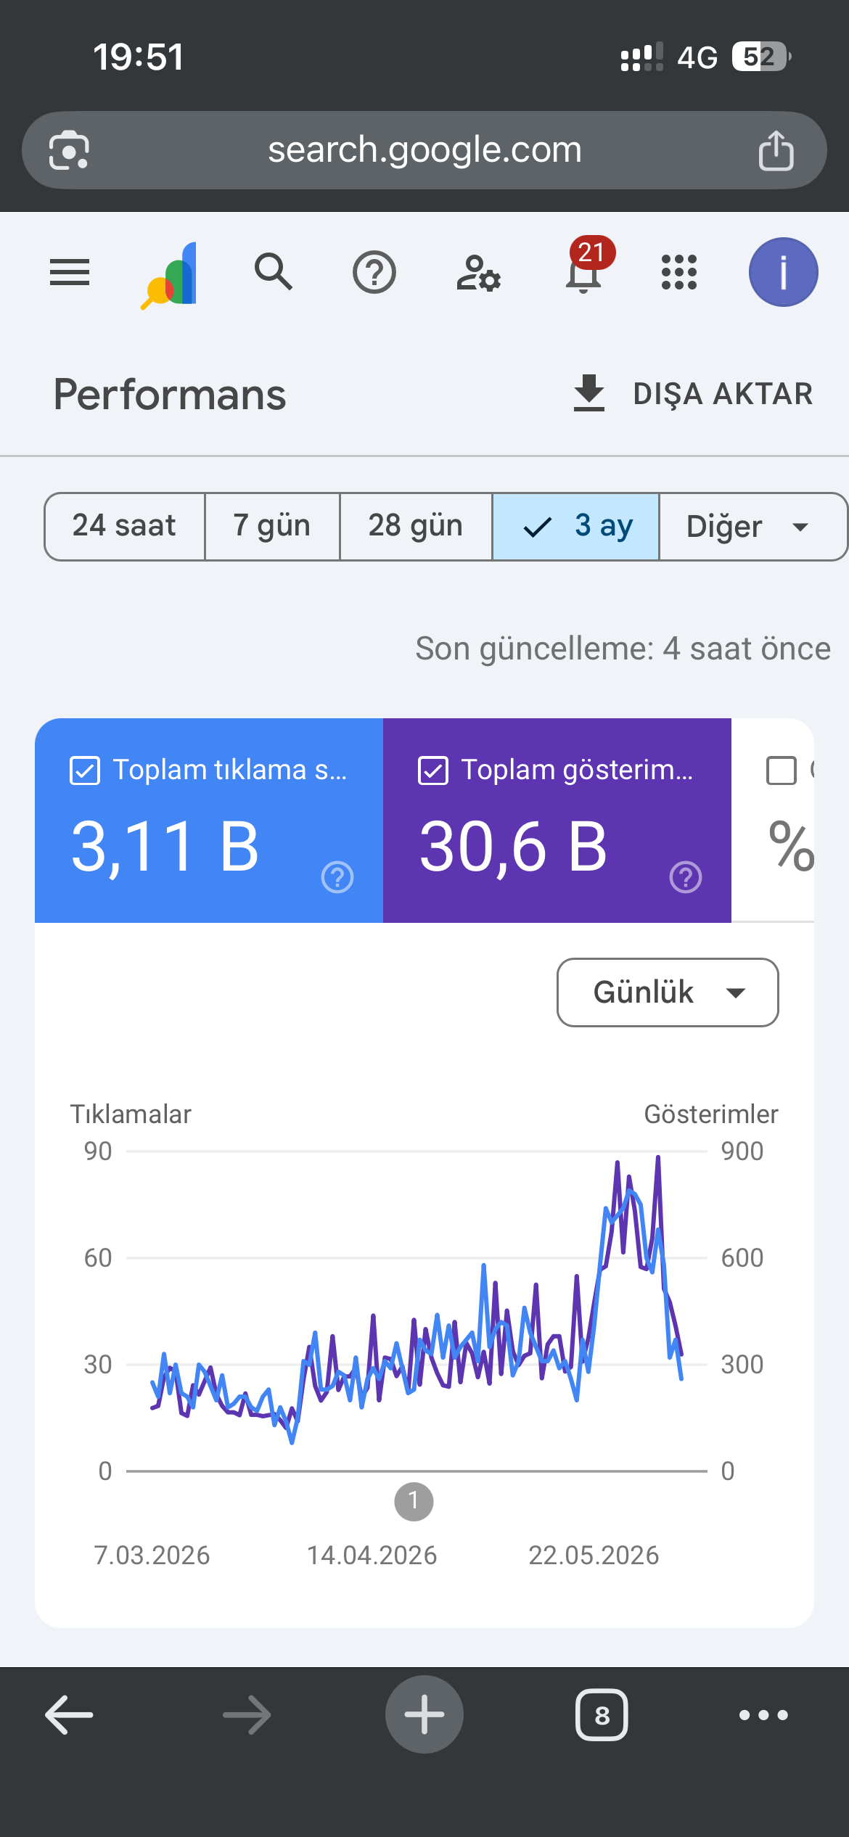The image size is (849, 1837).
Task: Open the account avatar
Action: 784,272
